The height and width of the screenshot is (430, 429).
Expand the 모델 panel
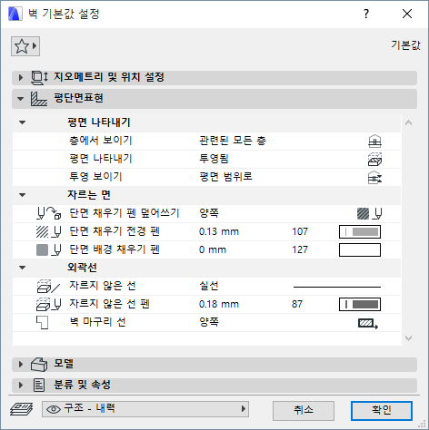pyautogui.click(x=21, y=364)
